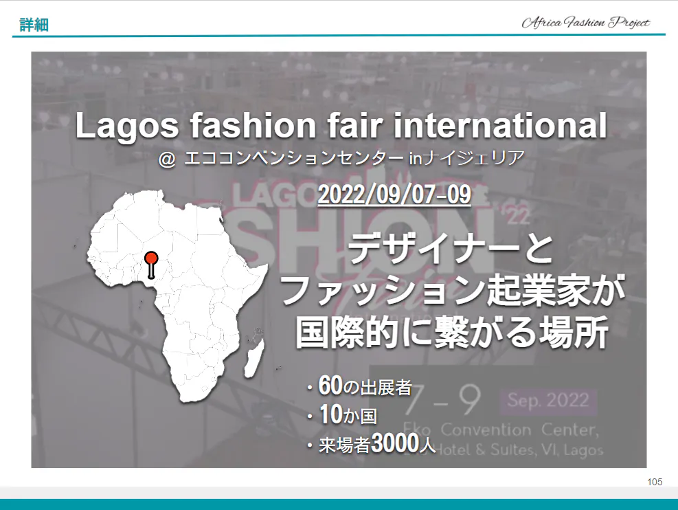
Task: Click the red location pin on Nigeria
Action: click(x=152, y=260)
